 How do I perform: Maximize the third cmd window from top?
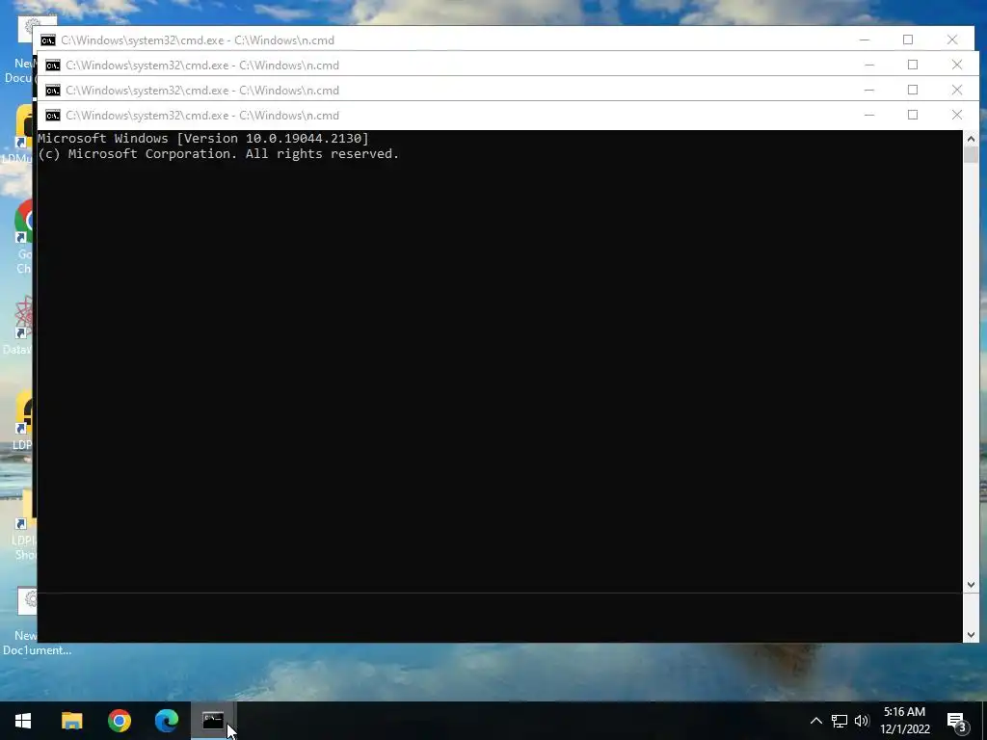point(913,90)
